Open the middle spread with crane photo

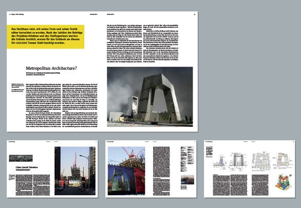pos(151,169)
